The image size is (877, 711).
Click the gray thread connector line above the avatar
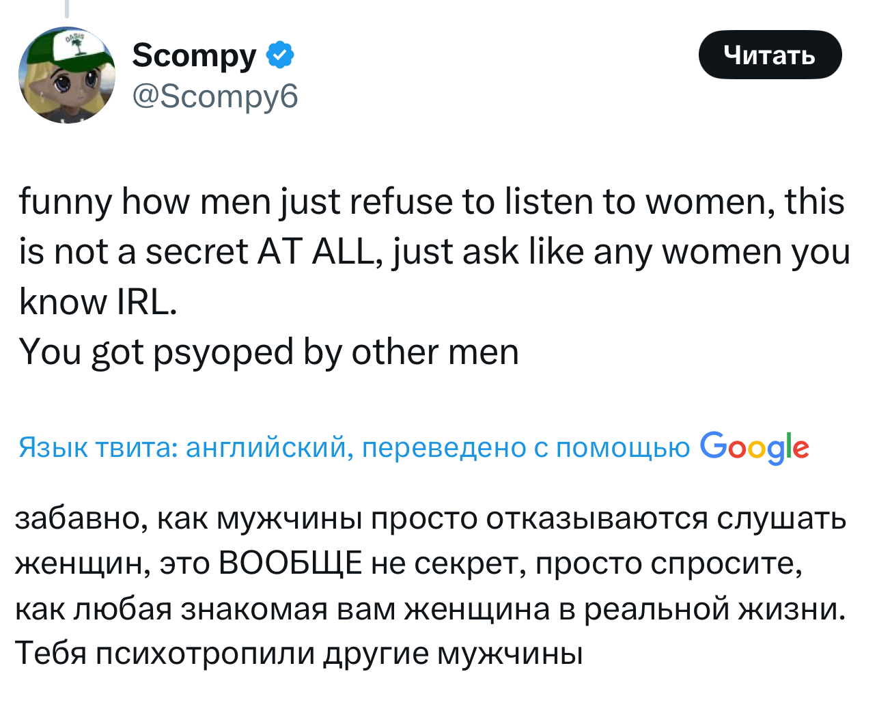[x=66, y=8]
